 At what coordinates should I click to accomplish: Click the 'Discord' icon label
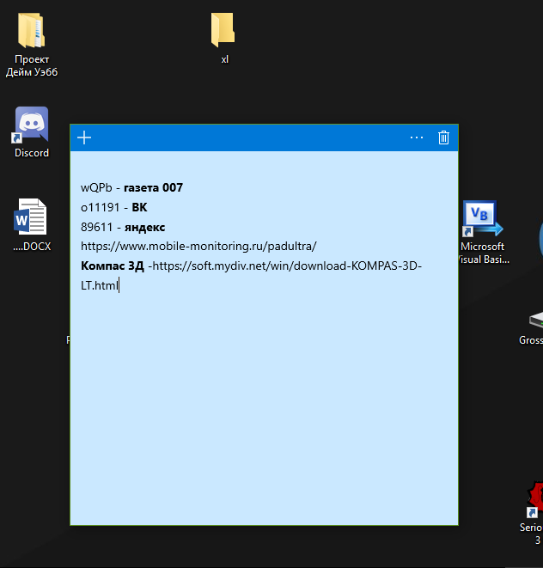click(32, 153)
